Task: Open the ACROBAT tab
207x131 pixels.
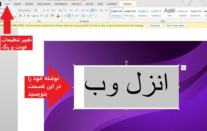Action: [x=112, y=4]
